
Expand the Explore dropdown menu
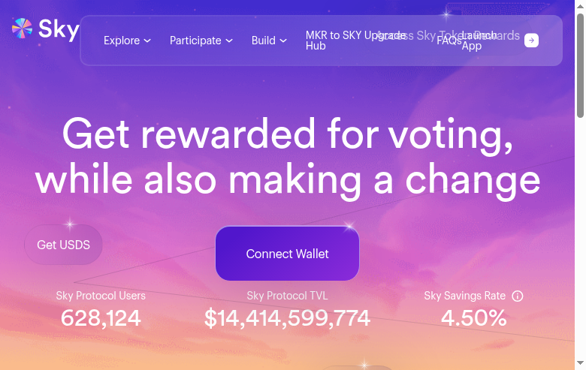click(x=127, y=41)
